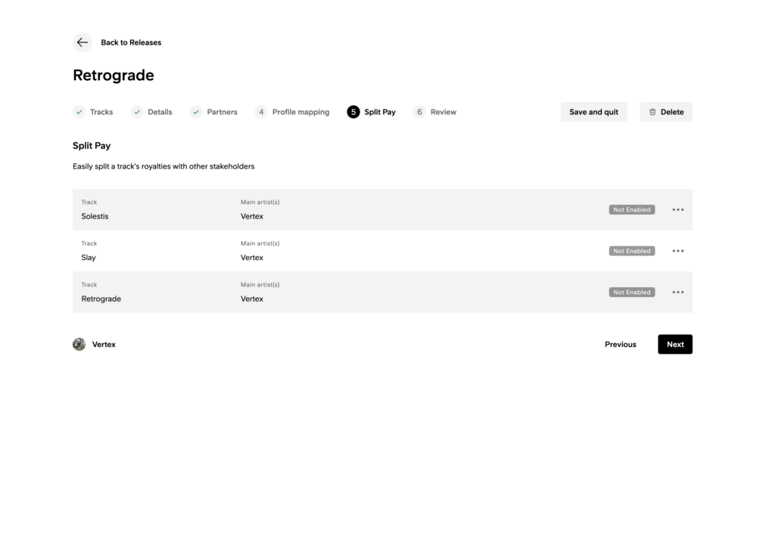Open the three-dot menu for Solestis
This screenshot has width=775, height=536.
(678, 209)
